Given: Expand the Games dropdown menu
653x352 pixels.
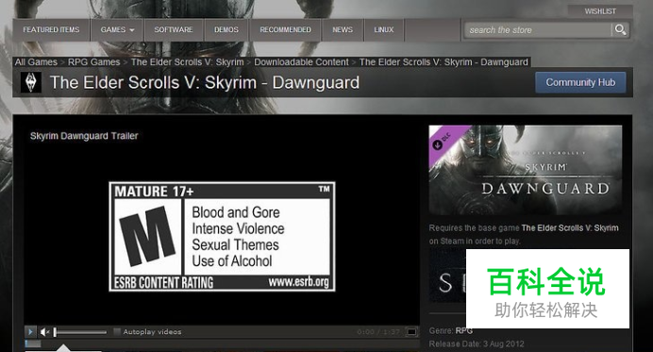Looking at the screenshot, I should (117, 30).
